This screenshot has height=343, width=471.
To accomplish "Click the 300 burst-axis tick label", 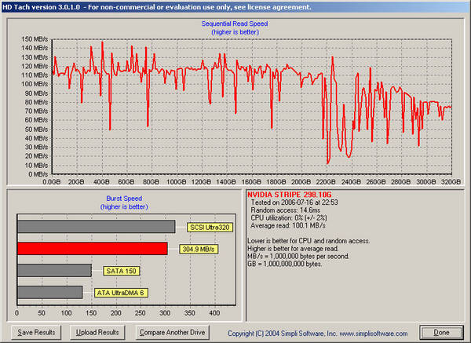I will coord(165,313).
